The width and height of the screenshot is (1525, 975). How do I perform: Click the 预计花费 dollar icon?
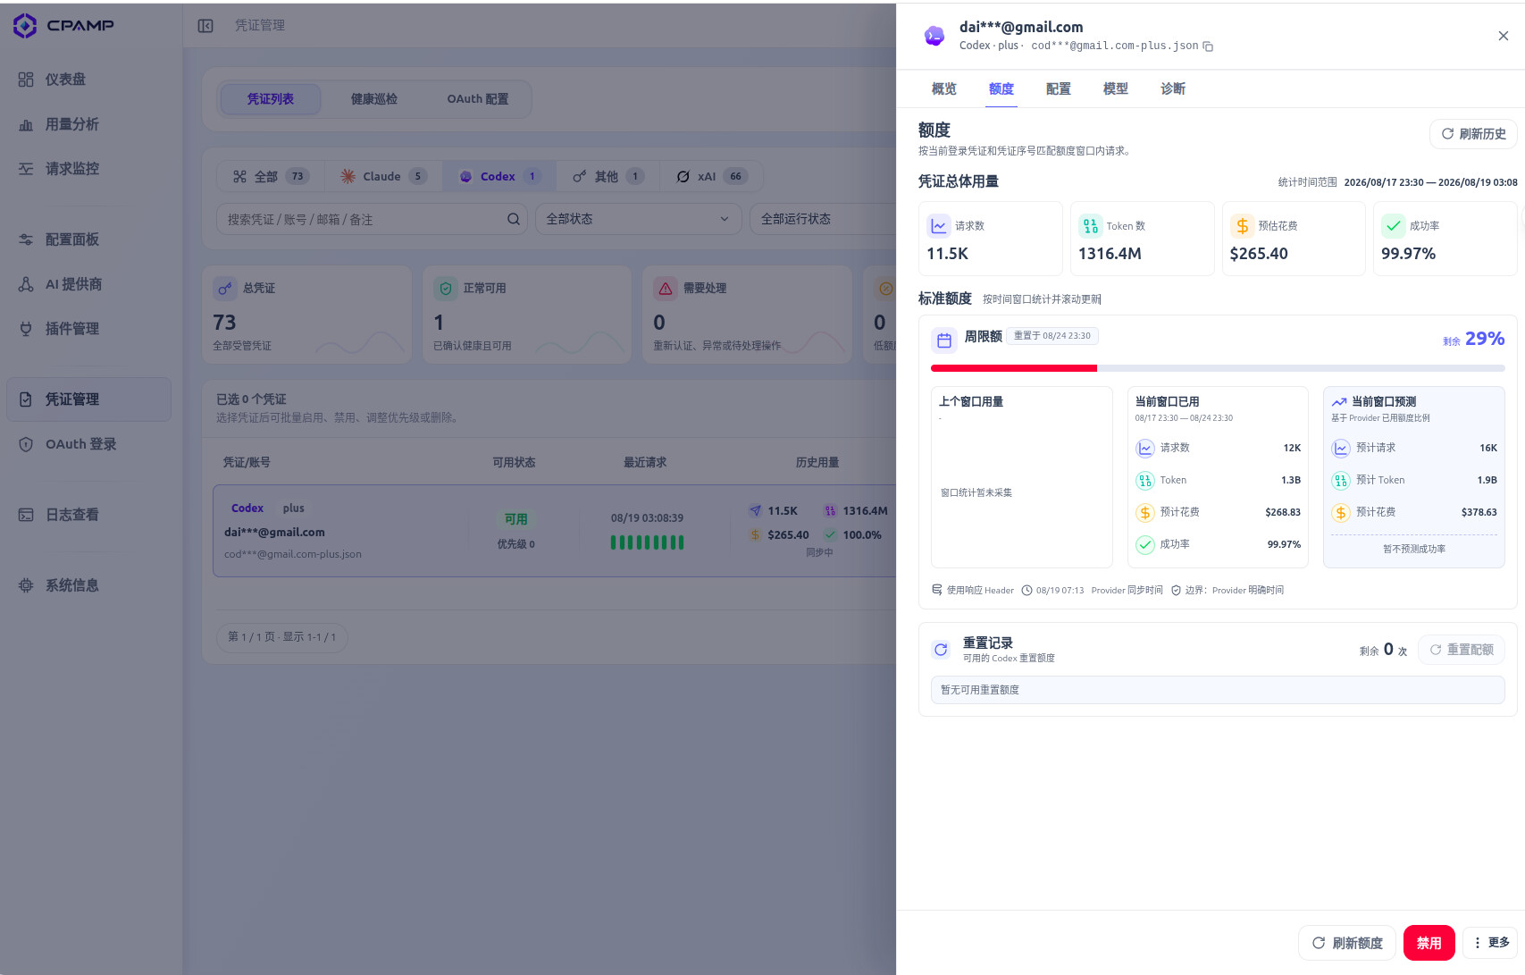[x=1341, y=513]
